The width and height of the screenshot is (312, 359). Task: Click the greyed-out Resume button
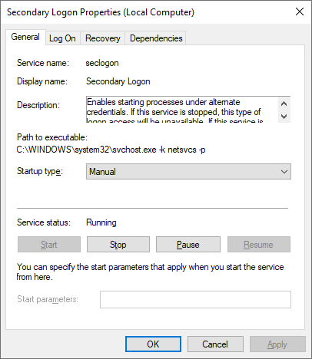(x=259, y=245)
